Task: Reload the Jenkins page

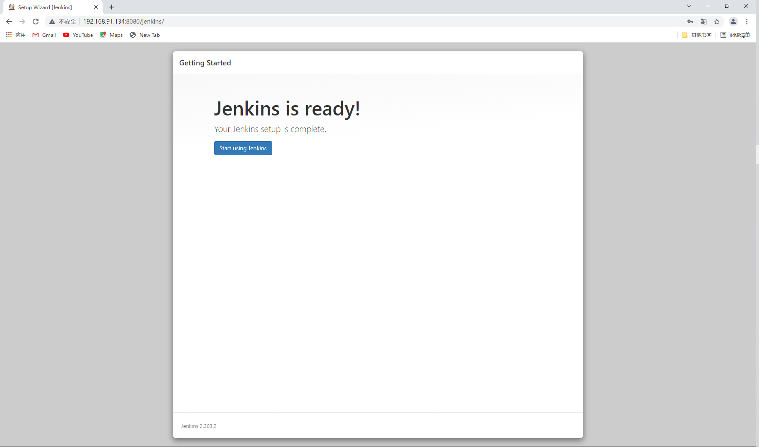Action: (36, 22)
